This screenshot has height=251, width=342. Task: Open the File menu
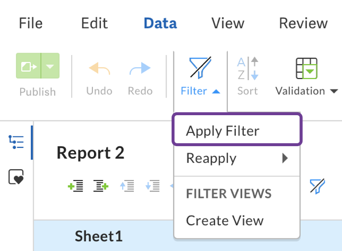(31, 23)
